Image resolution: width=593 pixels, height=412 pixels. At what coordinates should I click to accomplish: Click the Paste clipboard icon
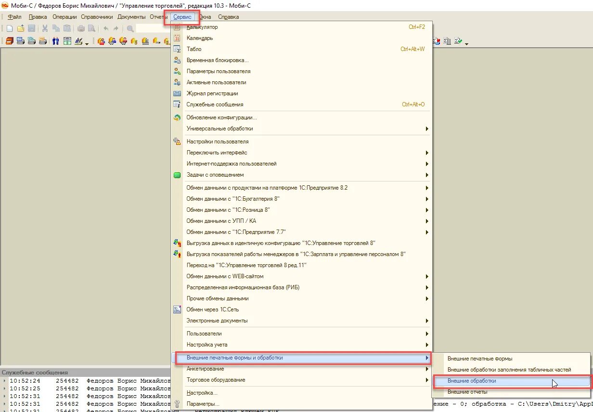point(67,28)
